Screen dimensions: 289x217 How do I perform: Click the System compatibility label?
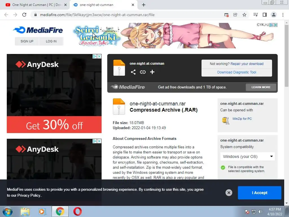click(237, 147)
